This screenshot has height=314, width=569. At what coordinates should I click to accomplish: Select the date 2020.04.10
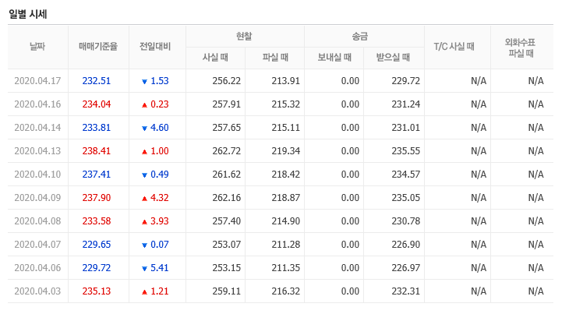pyautogui.click(x=37, y=175)
